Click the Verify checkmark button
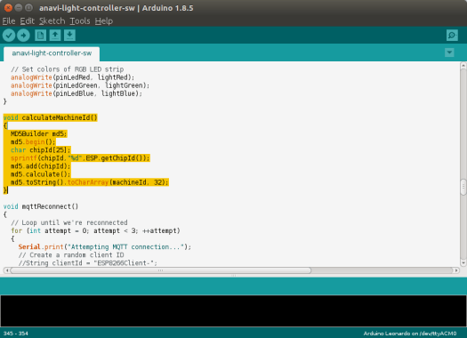 coord(9,36)
